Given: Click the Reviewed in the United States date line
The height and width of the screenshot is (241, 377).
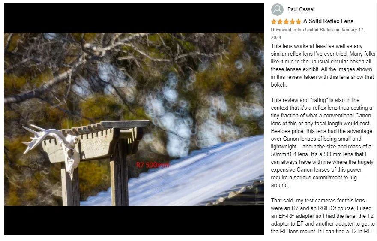Looking at the screenshot, I should coord(318,33).
